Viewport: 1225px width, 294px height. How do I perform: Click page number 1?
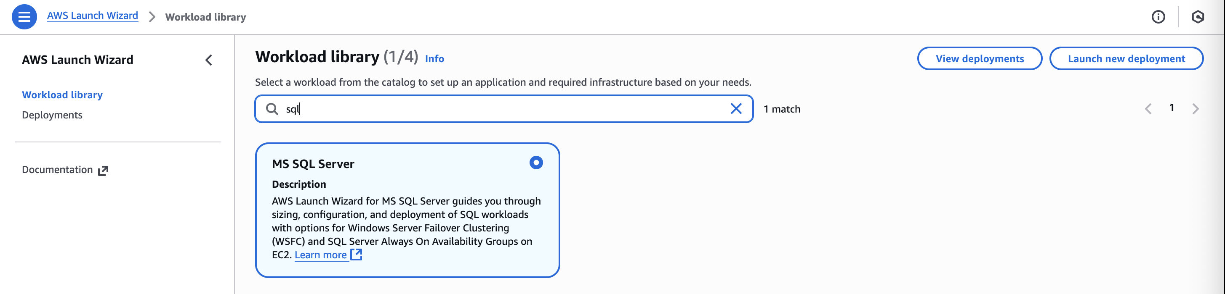(1172, 108)
